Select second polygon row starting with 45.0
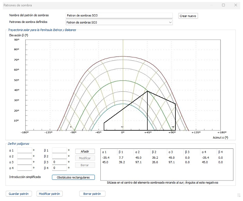The height and width of the screenshot is (201, 243). [106, 162]
